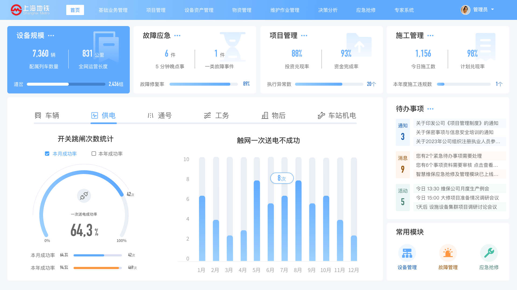Click the Shanghai Metro logo

(30, 10)
